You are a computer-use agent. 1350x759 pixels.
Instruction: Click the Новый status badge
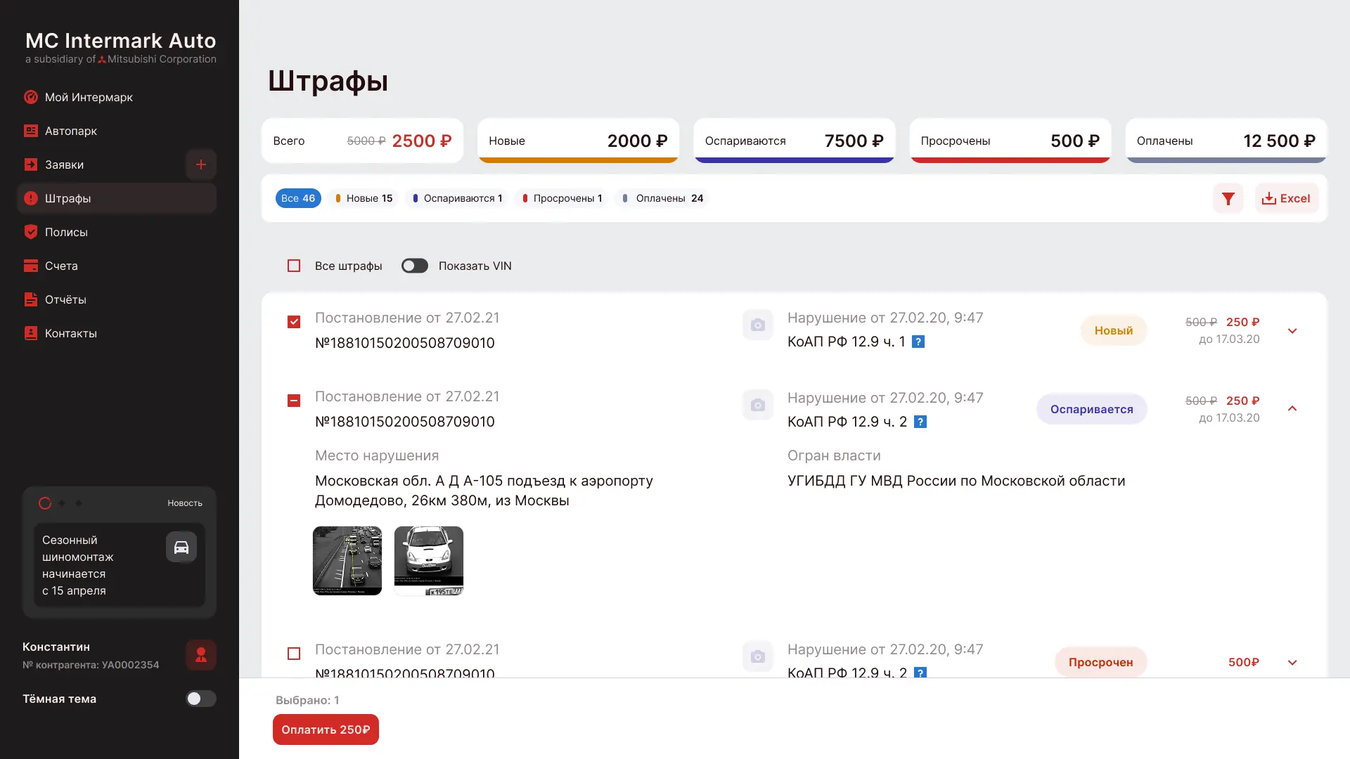[1114, 330]
